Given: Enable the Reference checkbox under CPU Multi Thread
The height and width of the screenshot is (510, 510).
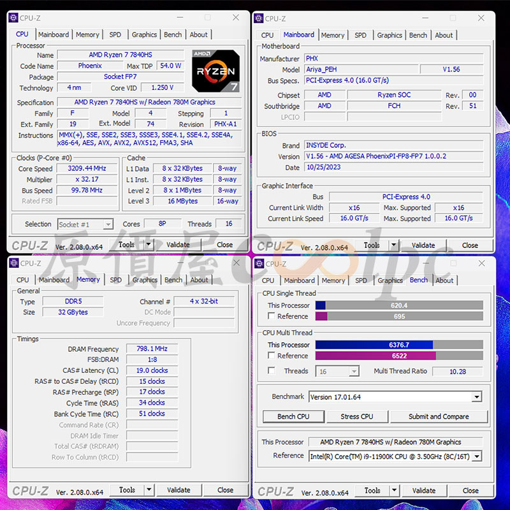Looking at the screenshot, I should tap(271, 355).
